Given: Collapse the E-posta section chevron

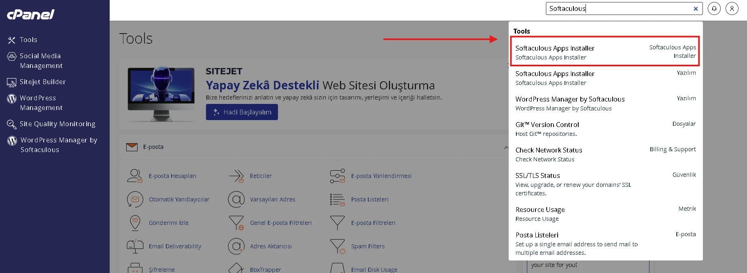Looking at the screenshot, I should point(506,147).
